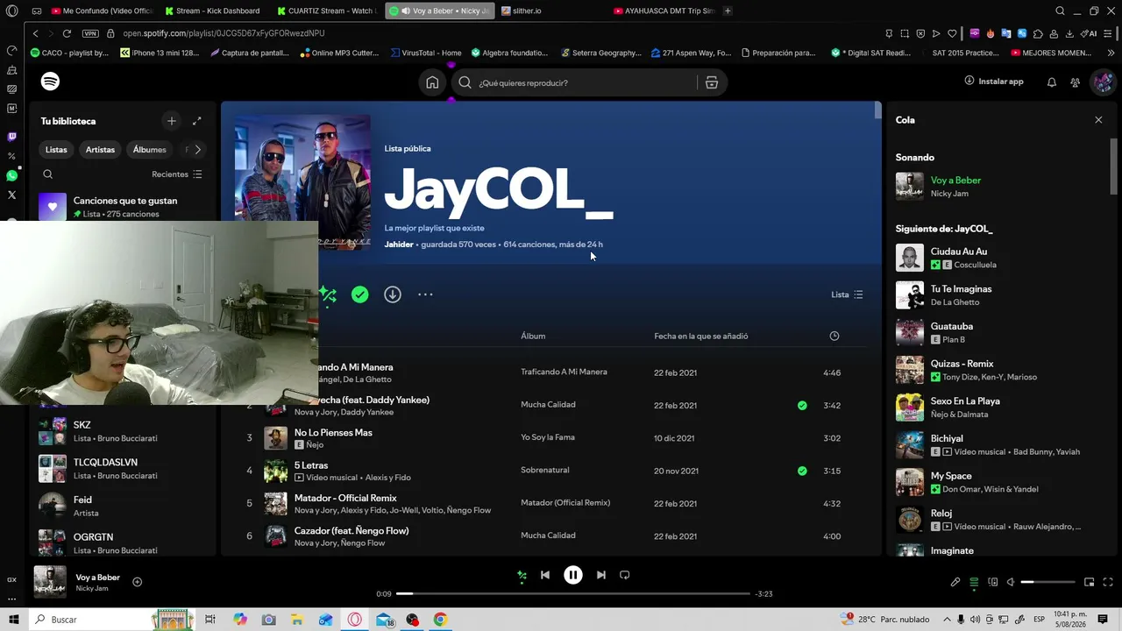Open the Explorar browse icon in search bar
This screenshot has height=631, width=1122.
click(x=712, y=82)
